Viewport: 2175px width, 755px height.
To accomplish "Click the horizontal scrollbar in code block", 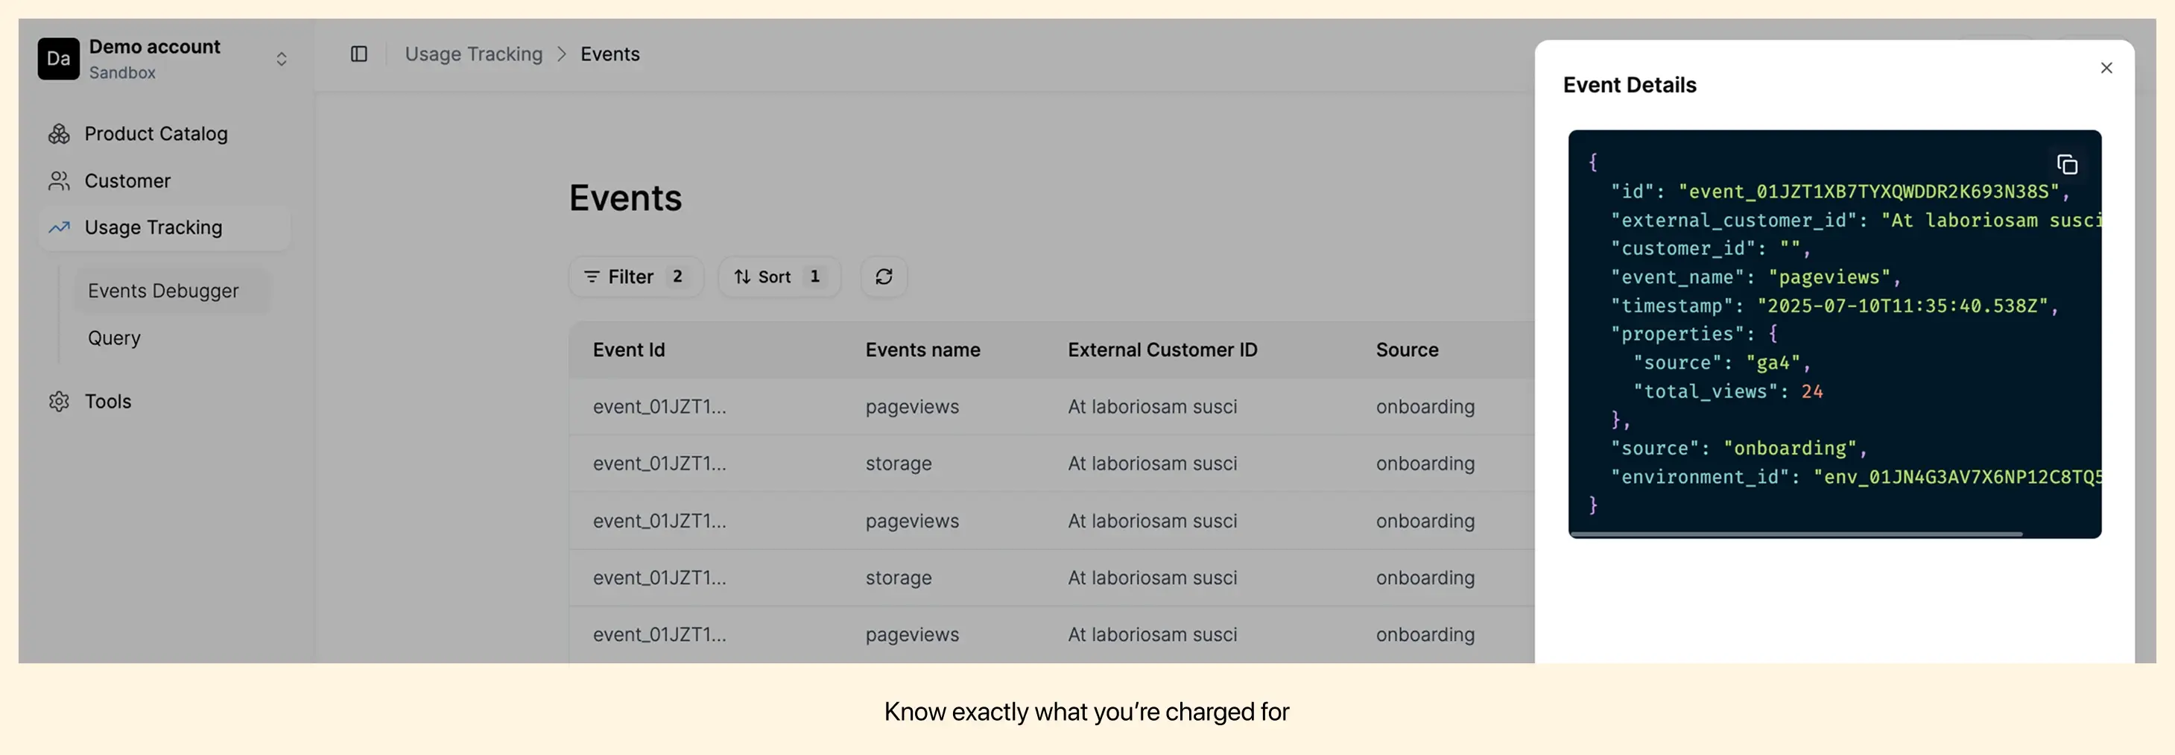I will 1794,534.
